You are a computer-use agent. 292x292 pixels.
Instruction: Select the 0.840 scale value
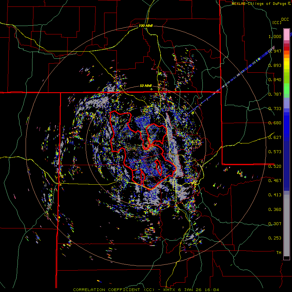point(275,80)
